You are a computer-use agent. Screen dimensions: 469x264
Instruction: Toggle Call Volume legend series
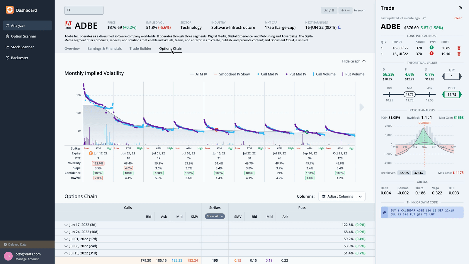324,74
